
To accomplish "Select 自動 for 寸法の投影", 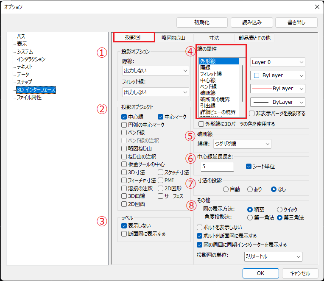I will coord(226,189).
